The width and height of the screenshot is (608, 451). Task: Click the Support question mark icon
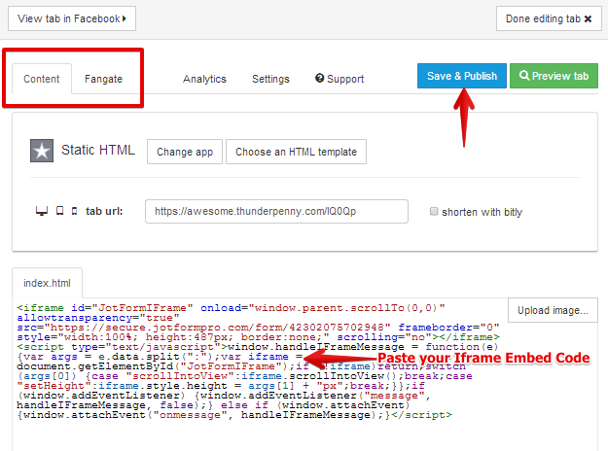319,79
